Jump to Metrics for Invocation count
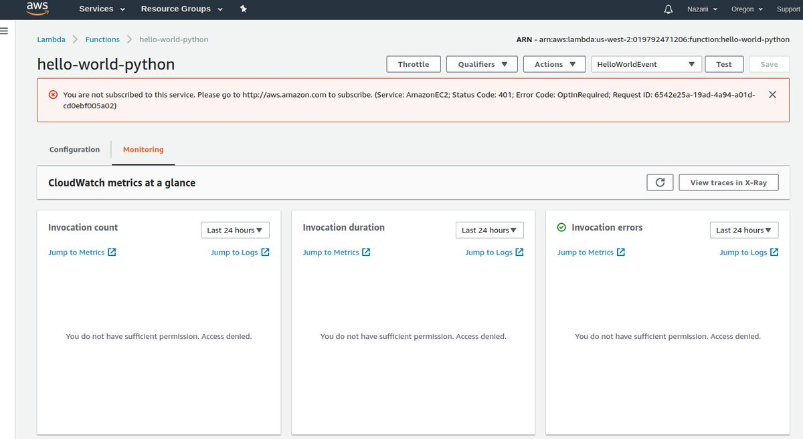The height and width of the screenshot is (439, 803). tap(82, 253)
